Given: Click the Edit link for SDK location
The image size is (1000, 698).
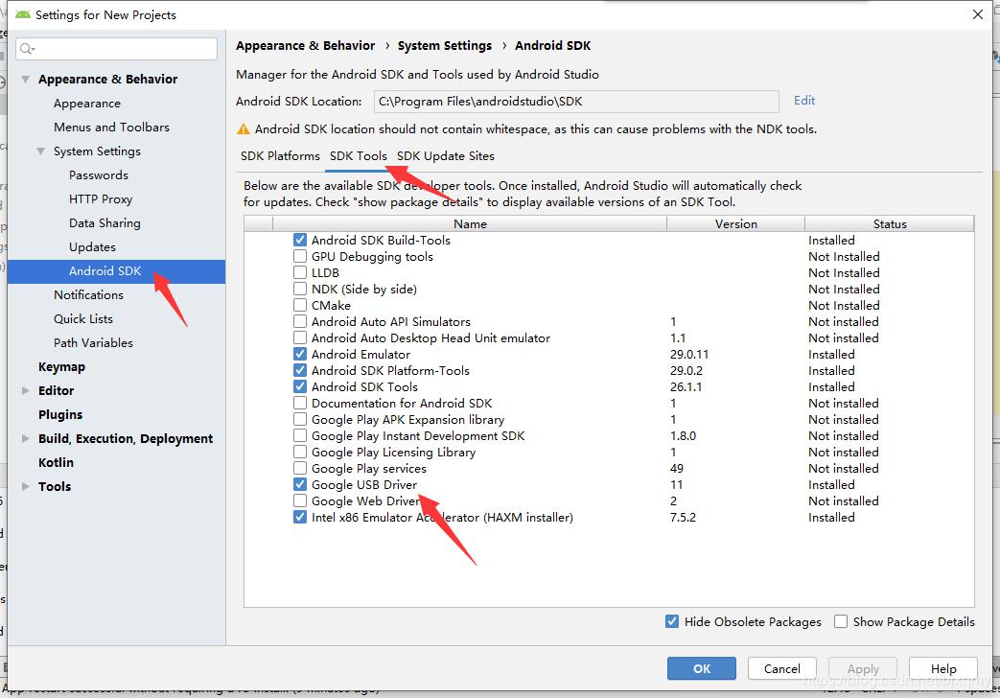Looking at the screenshot, I should click(x=804, y=100).
